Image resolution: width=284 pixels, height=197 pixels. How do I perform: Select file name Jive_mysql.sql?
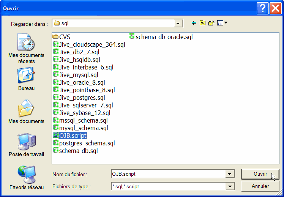click(79, 75)
